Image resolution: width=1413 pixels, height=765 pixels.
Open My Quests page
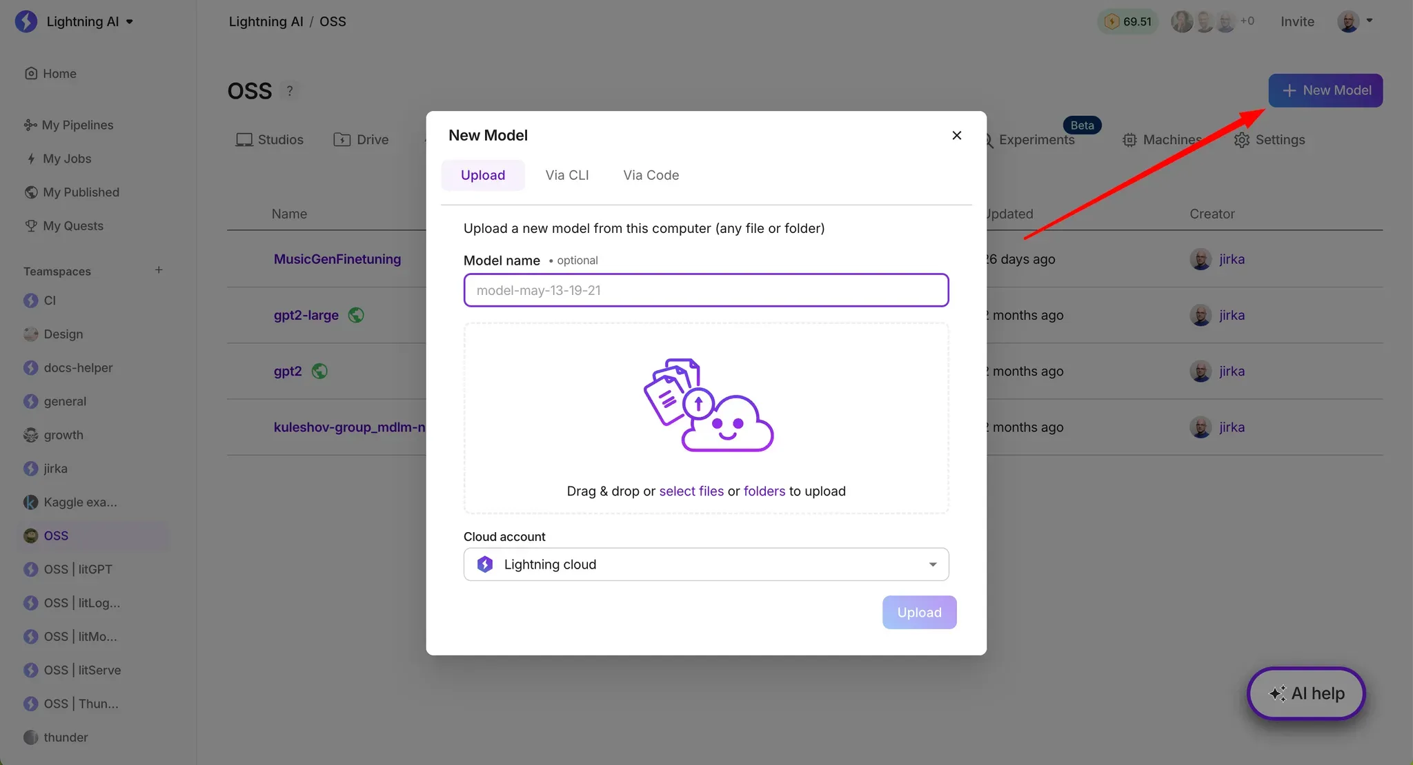[63, 226]
